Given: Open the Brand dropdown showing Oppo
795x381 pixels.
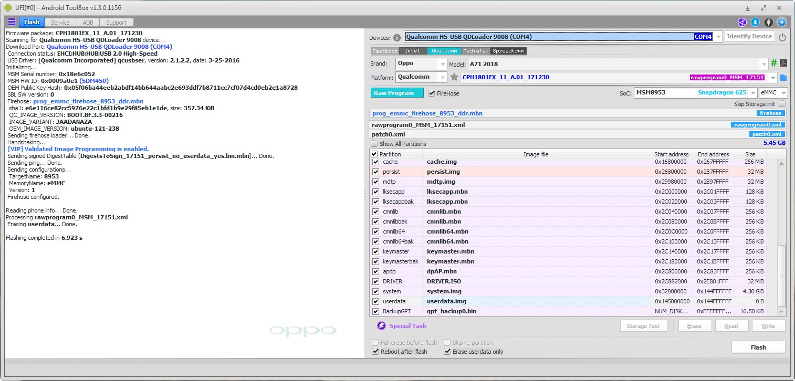Looking at the screenshot, I should (x=443, y=64).
